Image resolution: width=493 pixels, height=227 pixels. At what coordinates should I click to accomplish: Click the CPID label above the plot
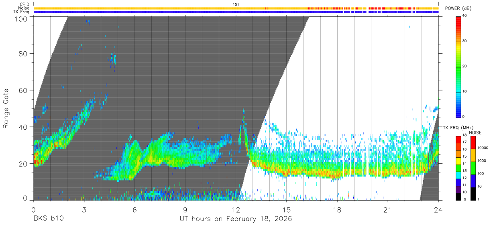click(25, 4)
